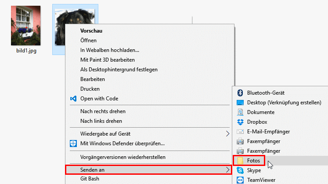328x184 pixels.
Task: Send to Skype
Action: [x=254, y=170]
